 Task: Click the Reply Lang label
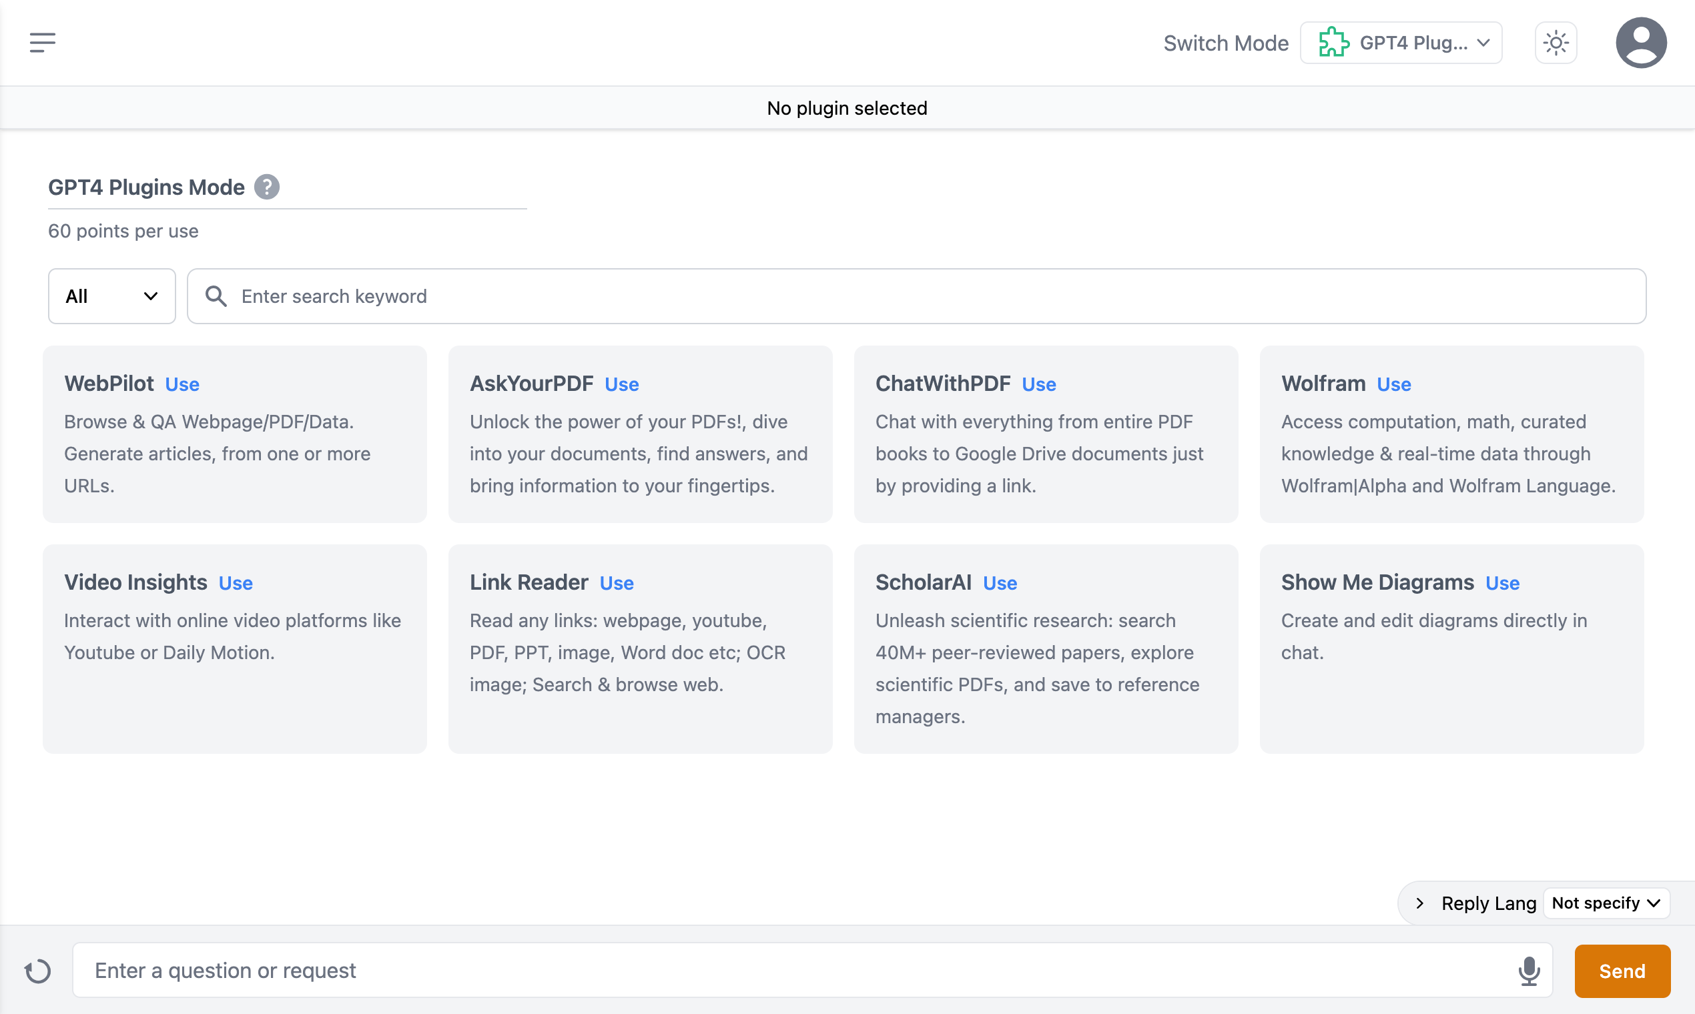[1489, 903]
